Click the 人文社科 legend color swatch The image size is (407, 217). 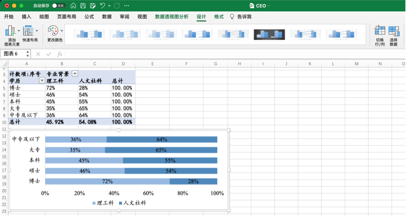coord(120,203)
